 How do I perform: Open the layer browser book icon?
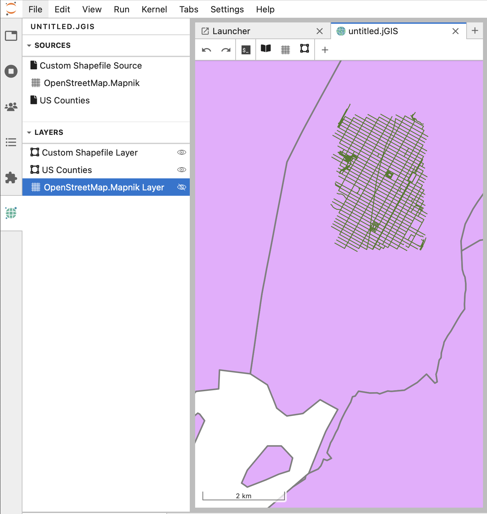[266, 49]
